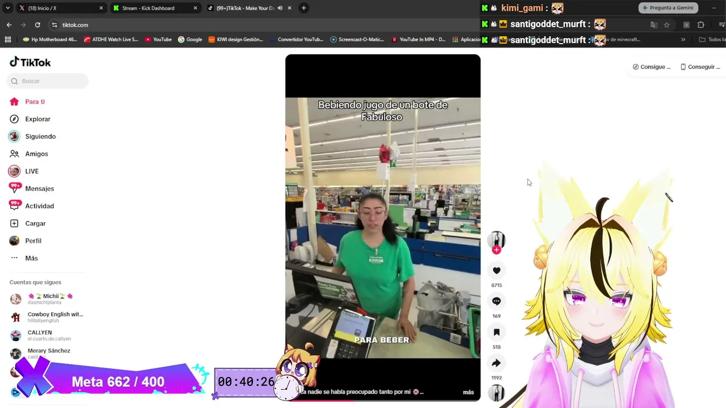This screenshot has height=408, width=726.
Task: Open the Convertidor YouTube bookmark
Action: (296, 40)
